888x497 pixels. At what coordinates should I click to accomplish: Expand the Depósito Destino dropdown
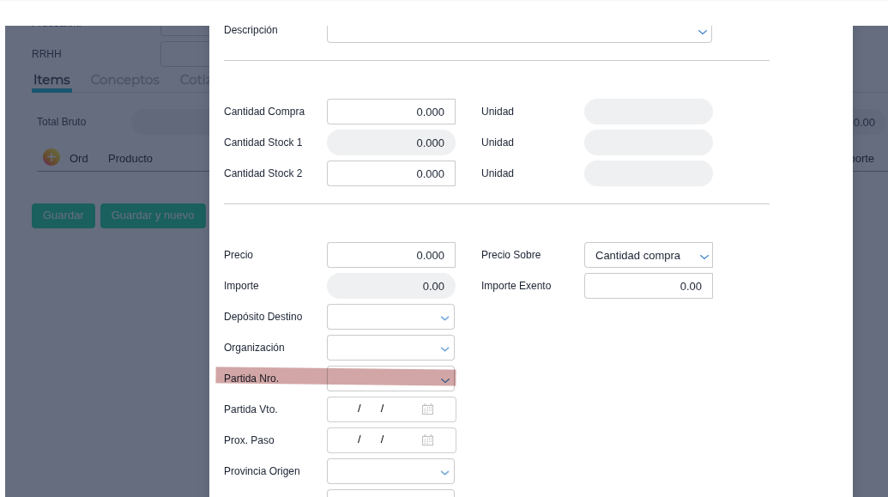point(444,318)
